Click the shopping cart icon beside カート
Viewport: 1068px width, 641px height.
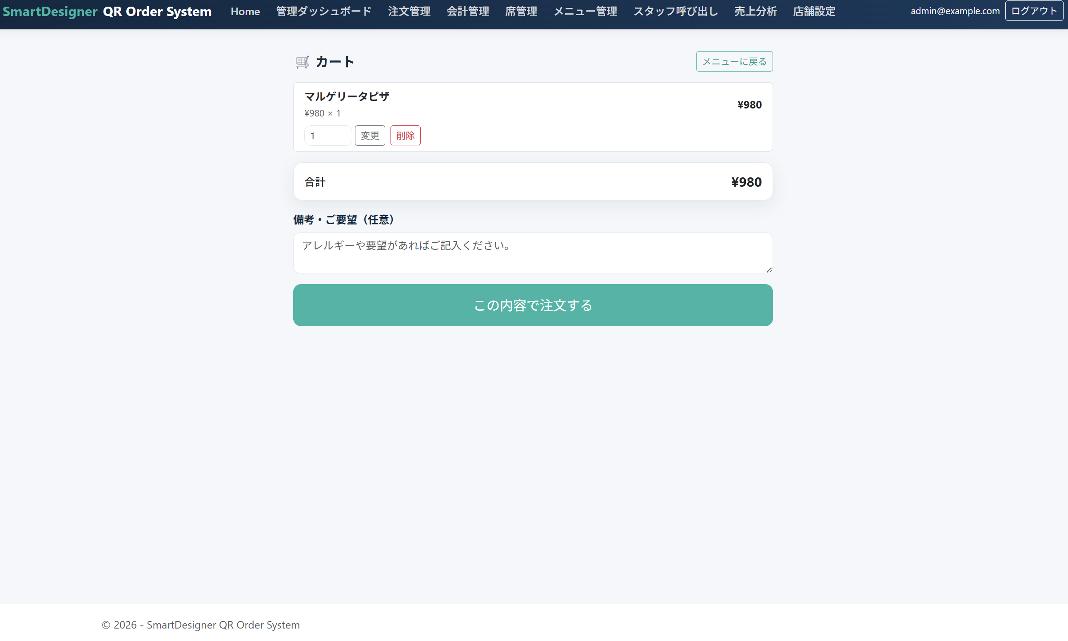point(303,62)
